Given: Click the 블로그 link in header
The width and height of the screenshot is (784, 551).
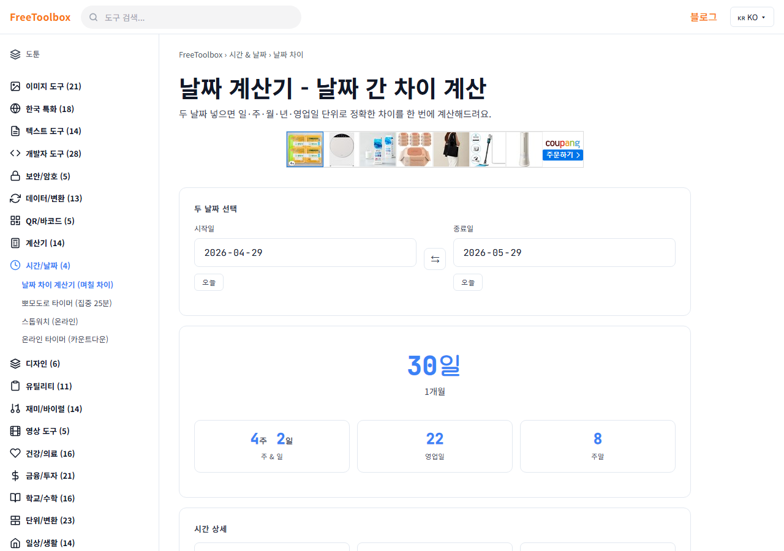Looking at the screenshot, I should pos(704,17).
